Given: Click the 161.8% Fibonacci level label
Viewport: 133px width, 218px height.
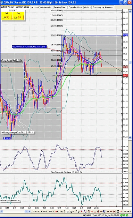Looking at the screenshot, I should [57, 10].
